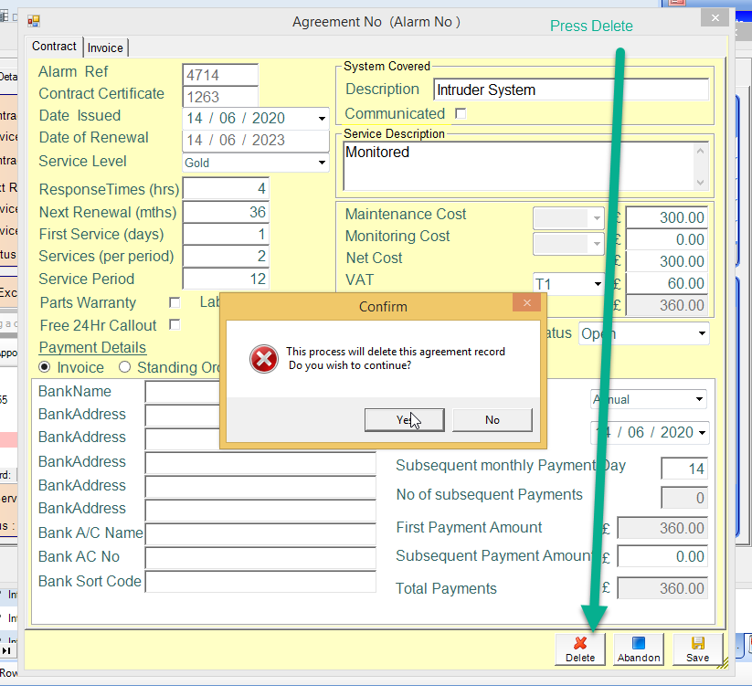Click the Maintenance Cost amount 300.00
Viewport: 752px width, 696px height.
click(x=667, y=217)
